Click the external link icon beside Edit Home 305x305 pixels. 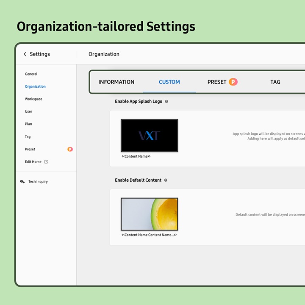coord(46,162)
